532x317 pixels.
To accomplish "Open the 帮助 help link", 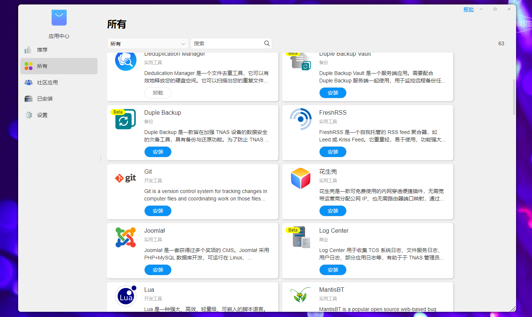I will tap(469, 9).
